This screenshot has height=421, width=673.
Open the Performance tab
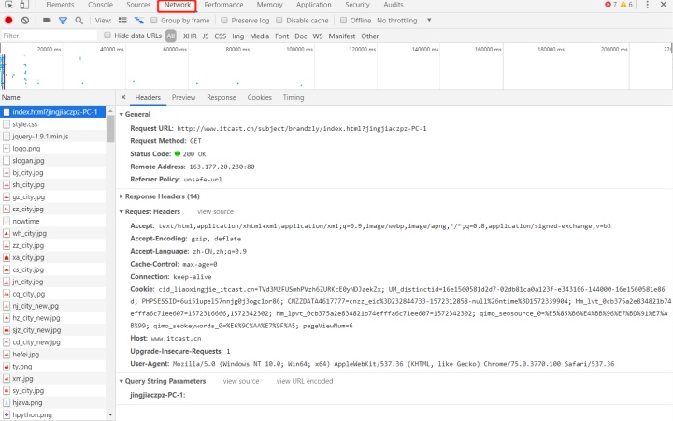pos(223,5)
